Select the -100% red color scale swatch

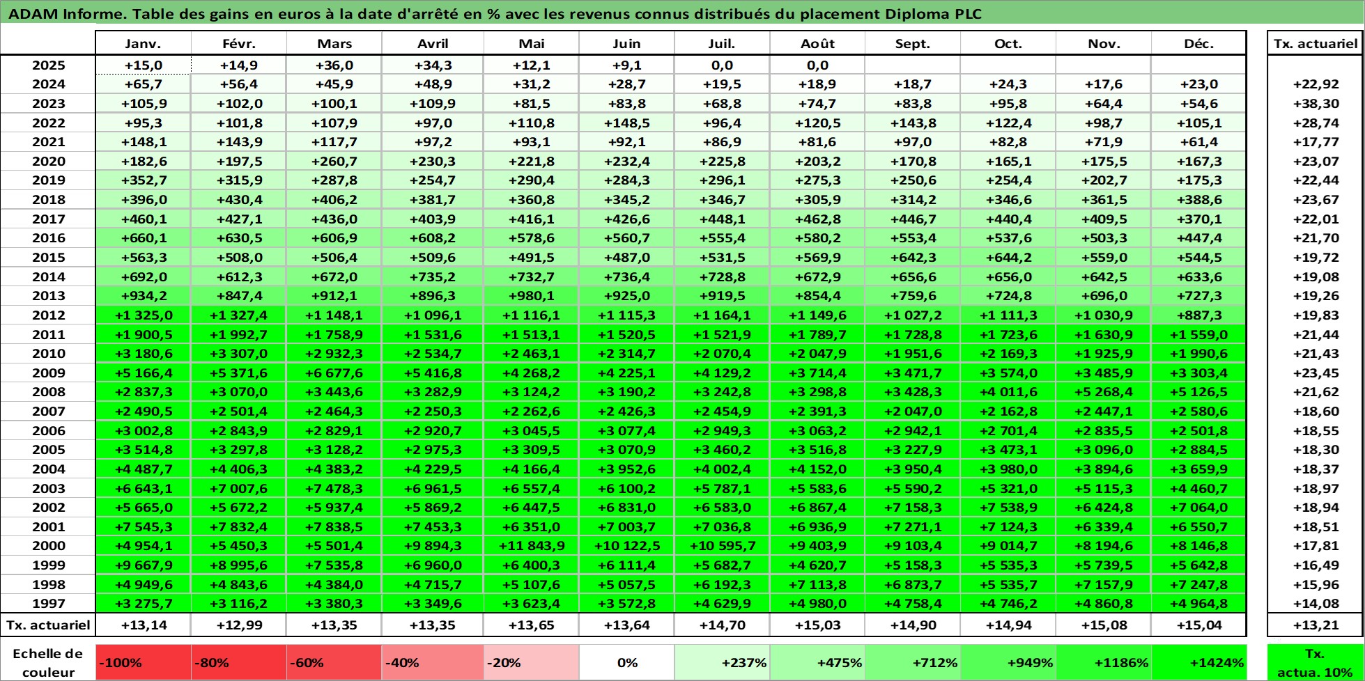[144, 663]
